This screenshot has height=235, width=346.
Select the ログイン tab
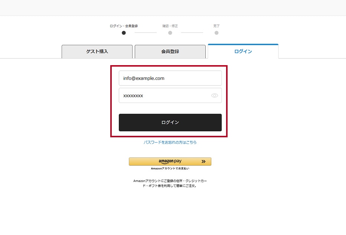(243, 51)
